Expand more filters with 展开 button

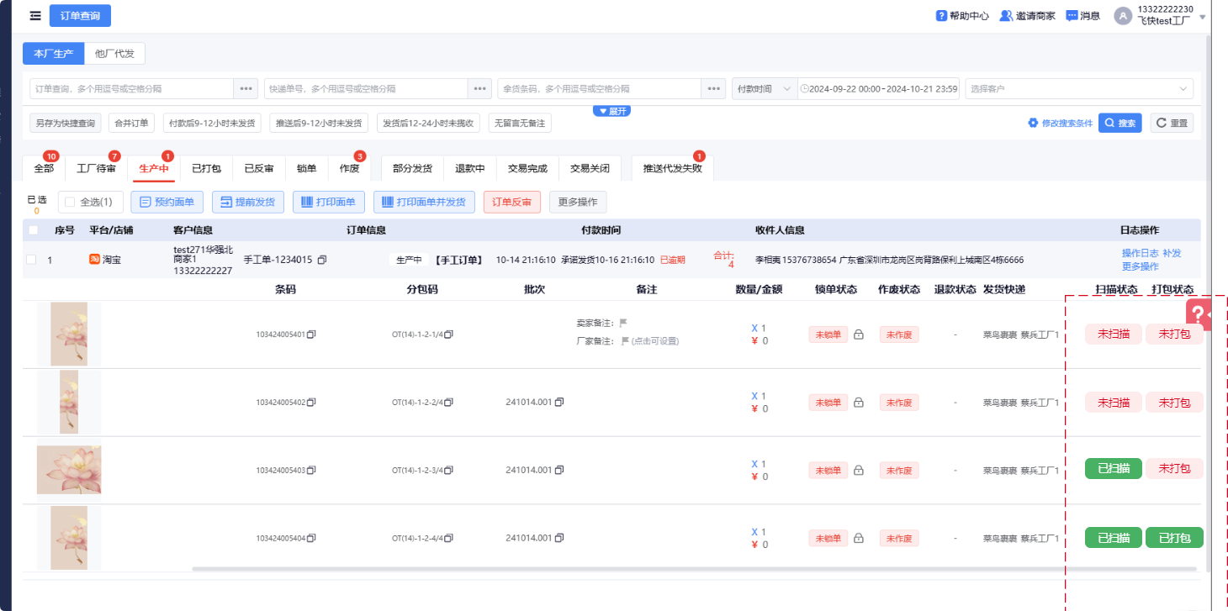click(611, 111)
